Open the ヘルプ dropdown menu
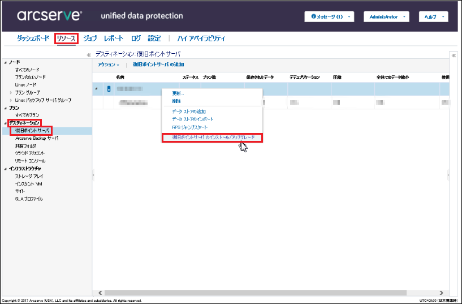The width and height of the screenshot is (462, 304). click(433, 17)
